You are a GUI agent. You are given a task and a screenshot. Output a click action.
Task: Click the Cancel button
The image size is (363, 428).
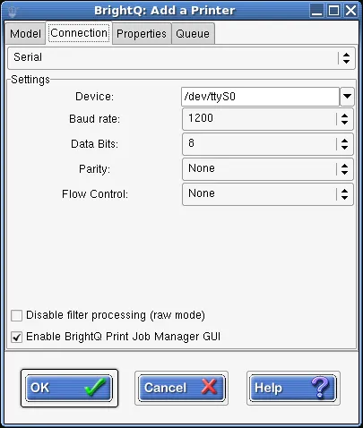tap(181, 388)
